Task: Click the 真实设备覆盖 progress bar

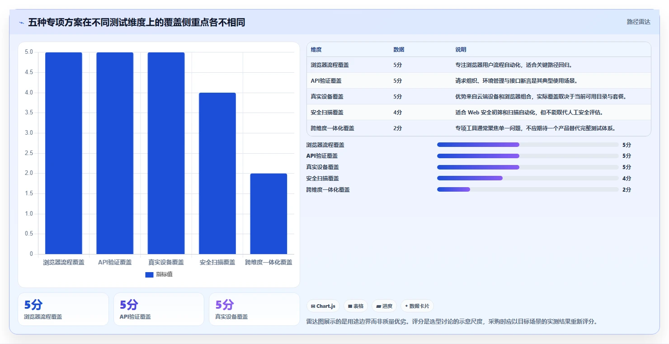Action: (528, 167)
